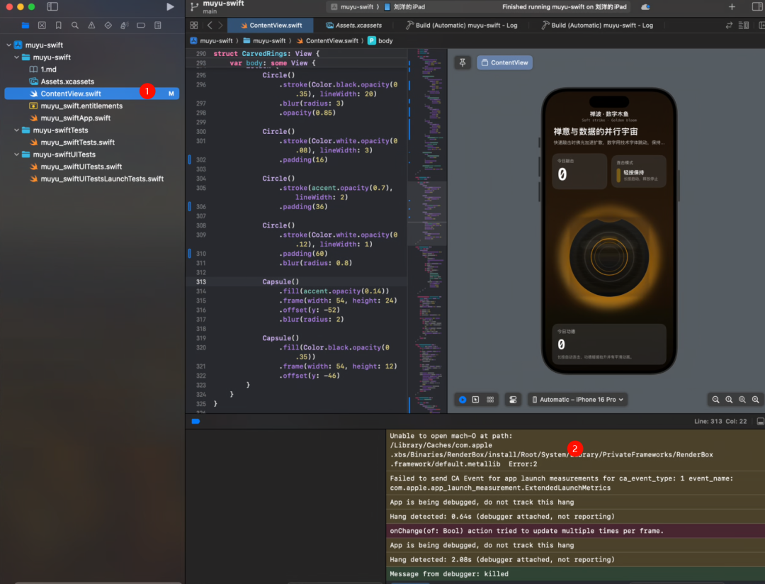765x584 pixels.
Task: Click the add tab plus button
Action: [x=732, y=7]
